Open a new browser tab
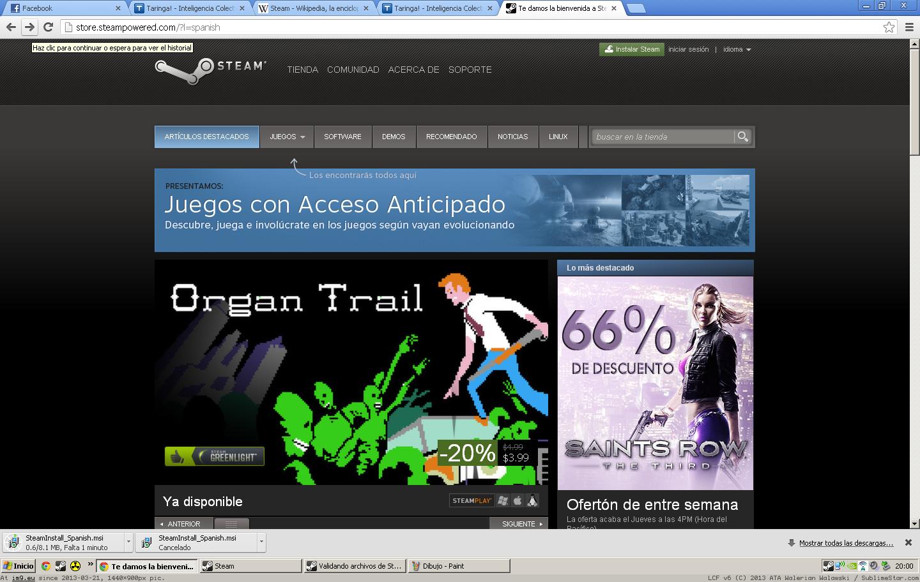The height and width of the screenshot is (582, 920). [636, 8]
